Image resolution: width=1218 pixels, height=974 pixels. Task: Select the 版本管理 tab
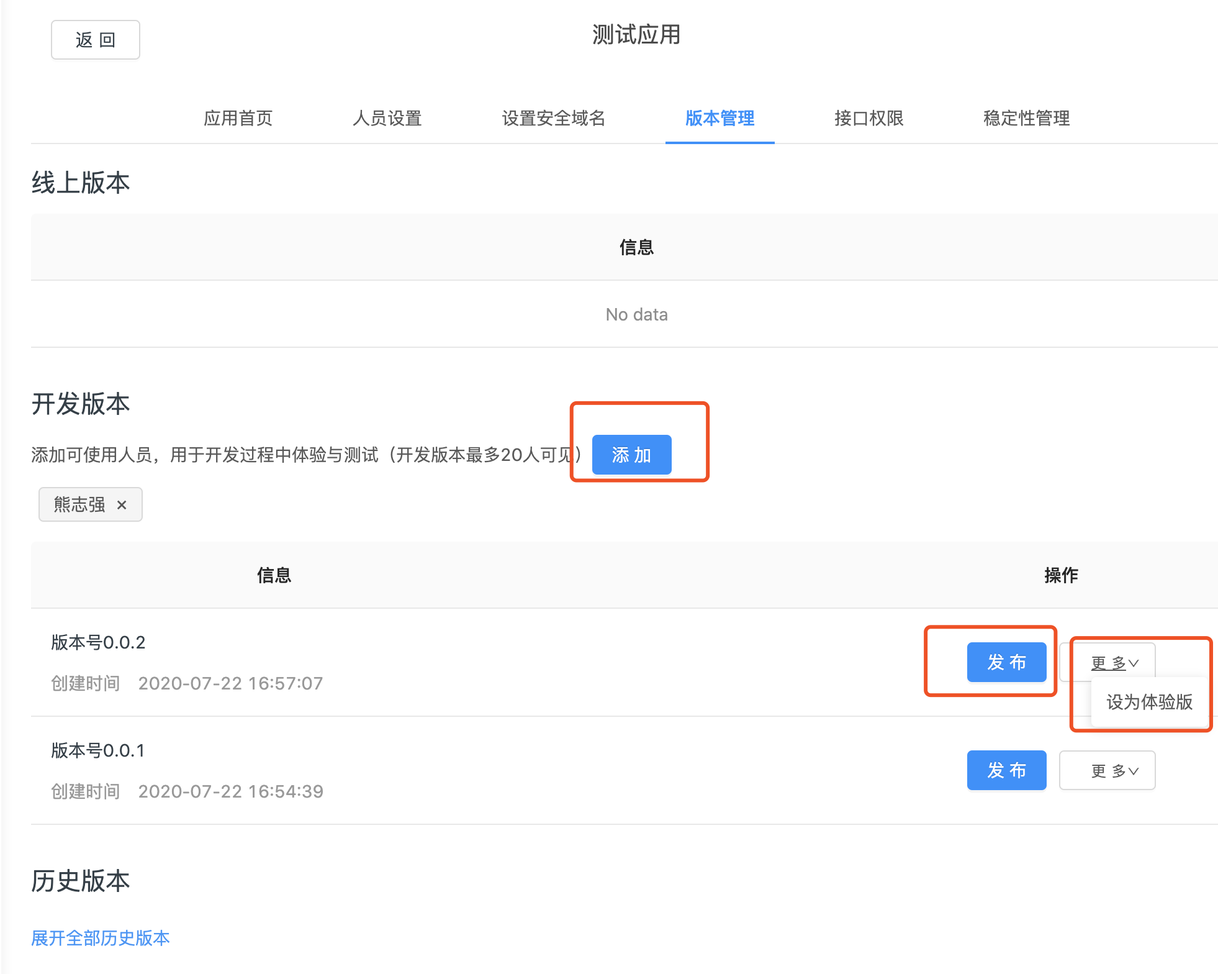click(x=720, y=118)
